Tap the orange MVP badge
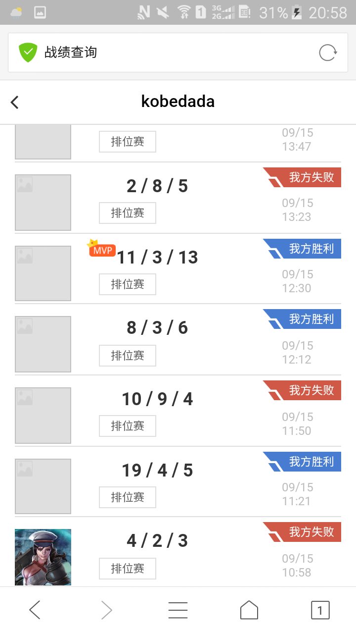 [102, 249]
